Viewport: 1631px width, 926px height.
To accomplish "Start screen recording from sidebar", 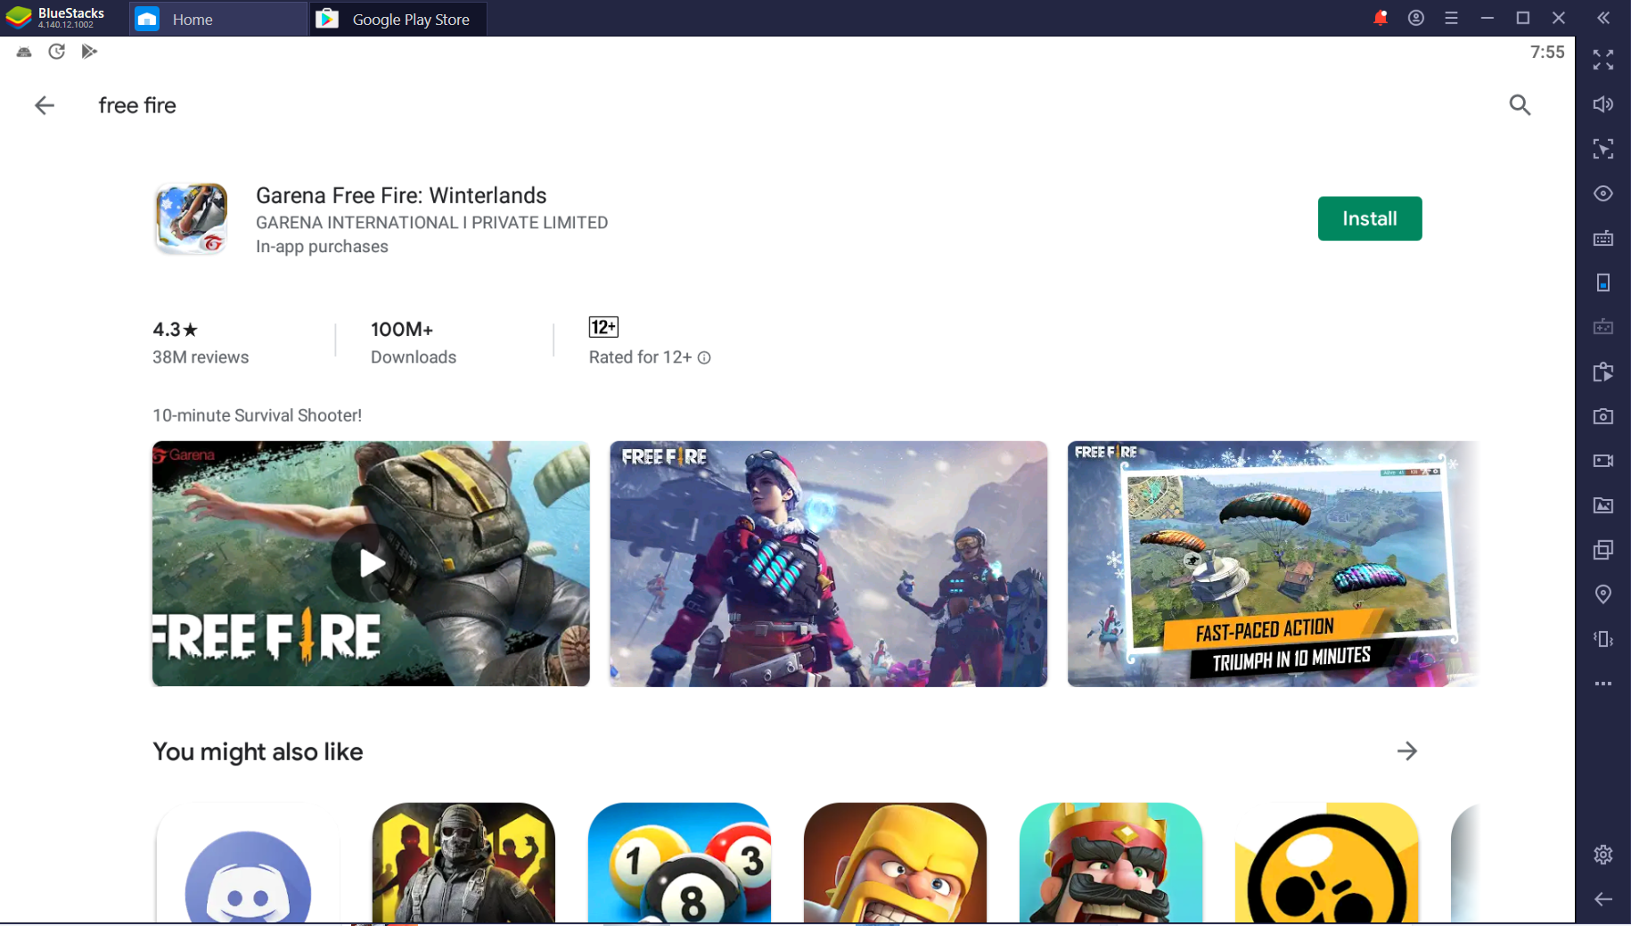I will (x=1603, y=461).
